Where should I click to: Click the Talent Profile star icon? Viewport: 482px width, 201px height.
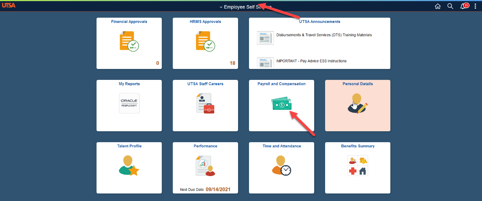[129, 166]
